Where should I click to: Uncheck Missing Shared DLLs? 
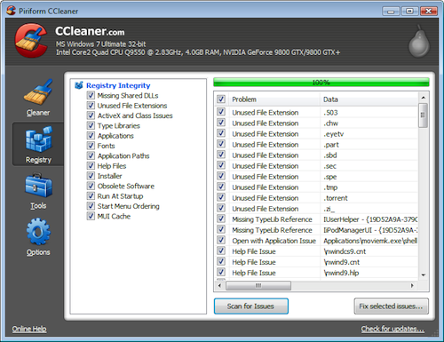91,95
